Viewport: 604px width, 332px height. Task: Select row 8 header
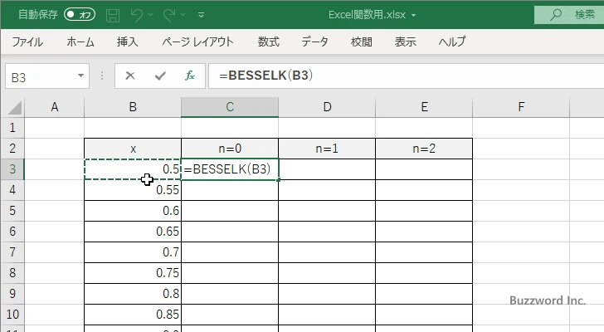[12, 273]
